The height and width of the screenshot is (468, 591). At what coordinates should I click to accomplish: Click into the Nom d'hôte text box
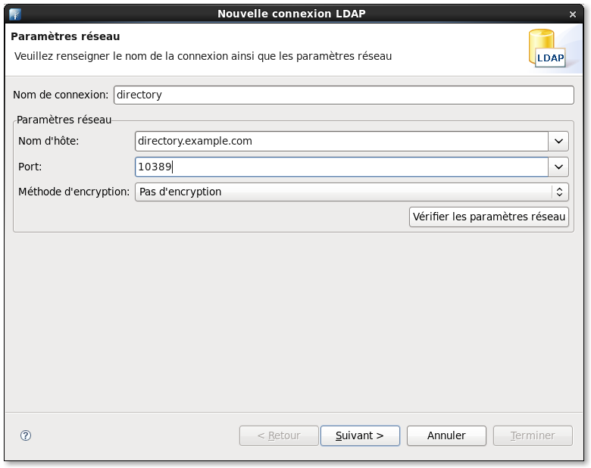(341, 141)
